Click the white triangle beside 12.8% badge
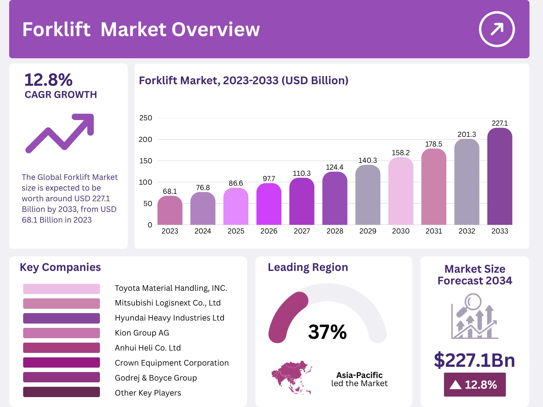This screenshot has width=543, height=407. (x=455, y=385)
